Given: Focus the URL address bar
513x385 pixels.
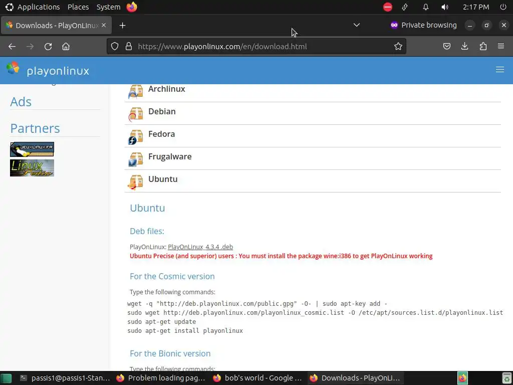Looking at the screenshot, I should click(256, 47).
